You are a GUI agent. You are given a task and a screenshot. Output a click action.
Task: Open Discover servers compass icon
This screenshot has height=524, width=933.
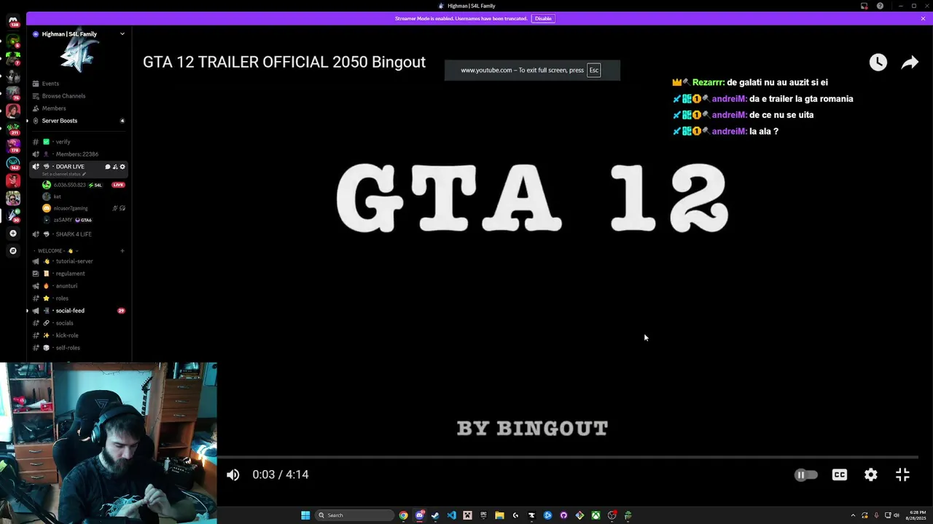(x=13, y=251)
